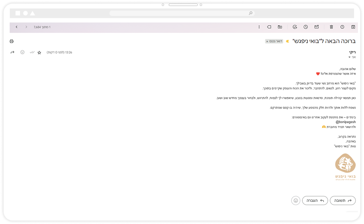This screenshot has height=224, width=364.
Task: Open the Move to folder icon
Action: click(x=280, y=27)
